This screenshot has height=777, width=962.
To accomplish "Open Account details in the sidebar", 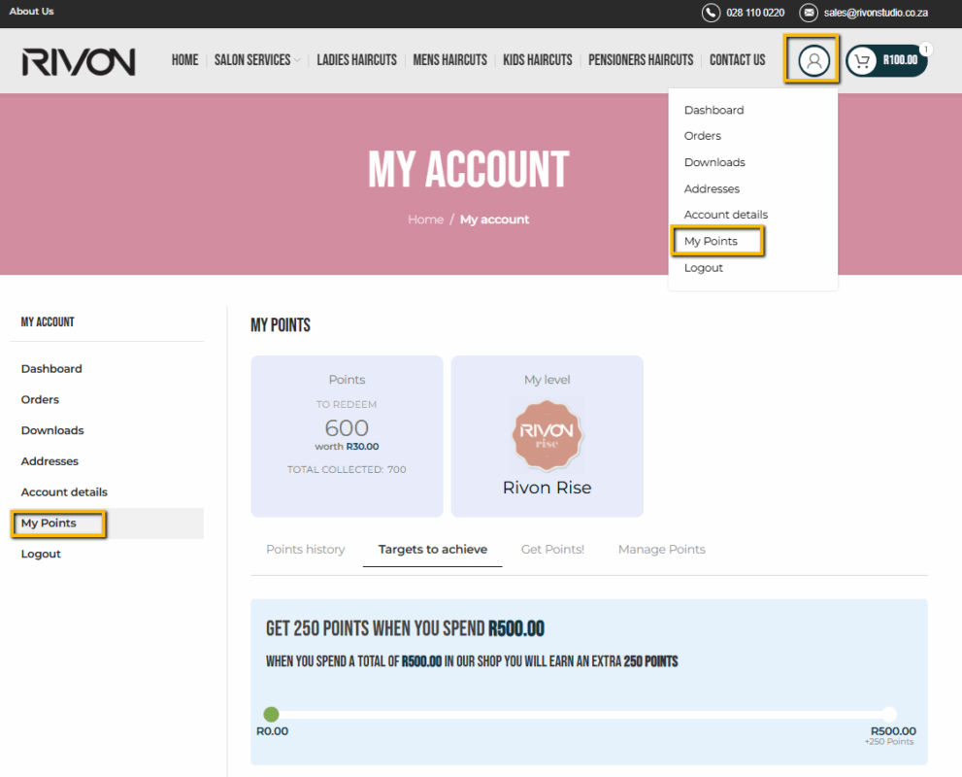I will tap(64, 492).
